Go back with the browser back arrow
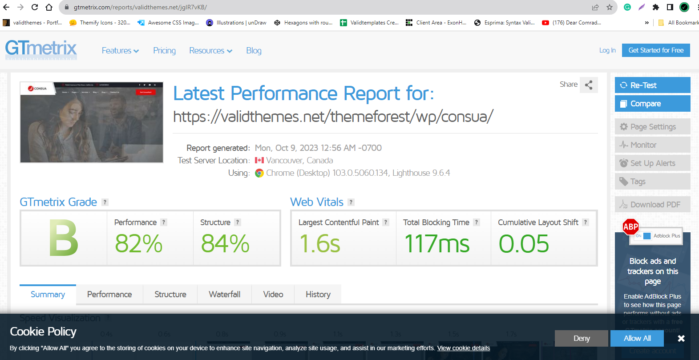This screenshot has height=360, width=699. pos(6,7)
